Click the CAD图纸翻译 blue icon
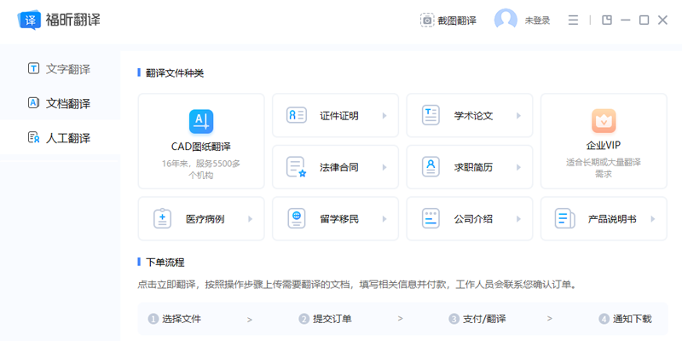Screen dimensions: 682x341 [x=201, y=121]
